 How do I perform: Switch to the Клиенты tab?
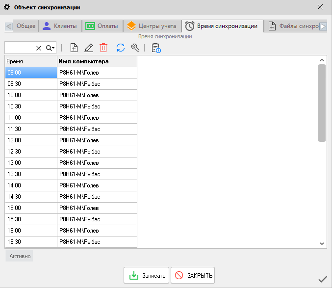click(x=59, y=26)
